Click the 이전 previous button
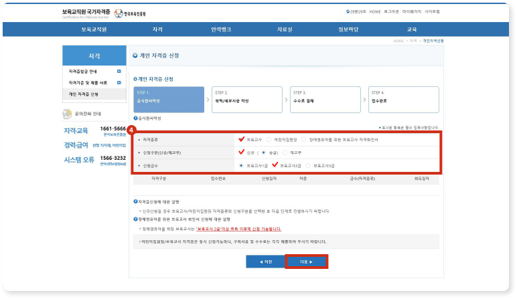 click(x=266, y=262)
